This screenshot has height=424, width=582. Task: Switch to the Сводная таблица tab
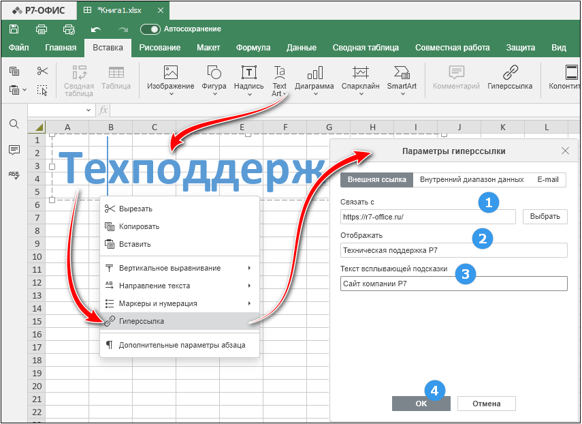(366, 48)
